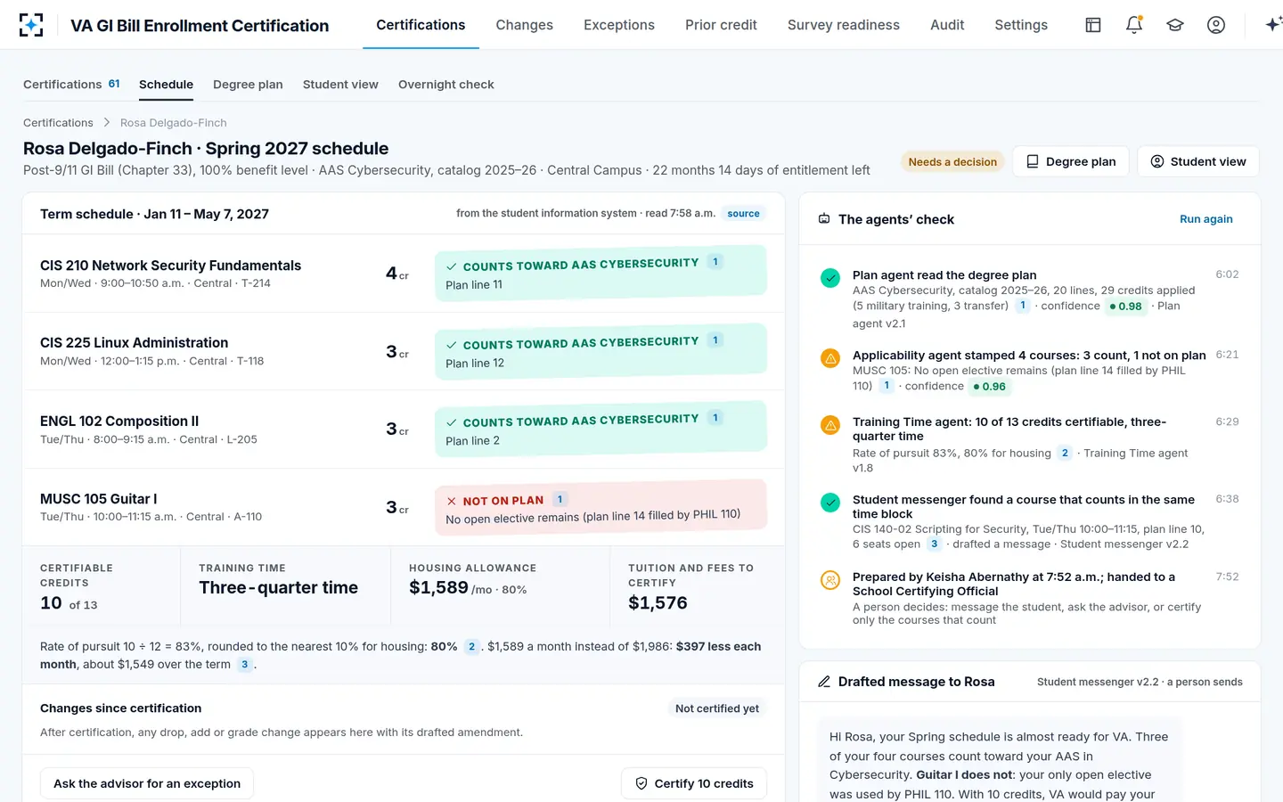Screen dimensions: 1283x802
Task: Open citation 1 on MUSC 105 Not on plan
Action: tap(560, 499)
